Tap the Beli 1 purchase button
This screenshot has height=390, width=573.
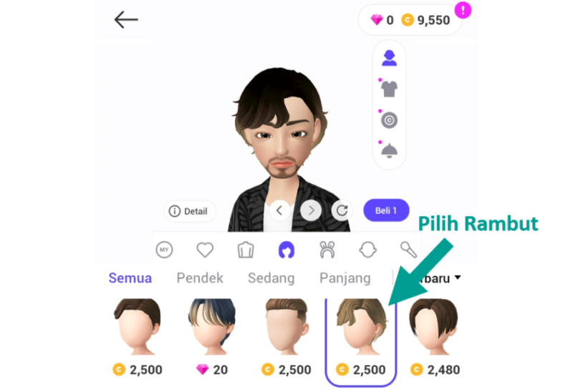pos(386,210)
